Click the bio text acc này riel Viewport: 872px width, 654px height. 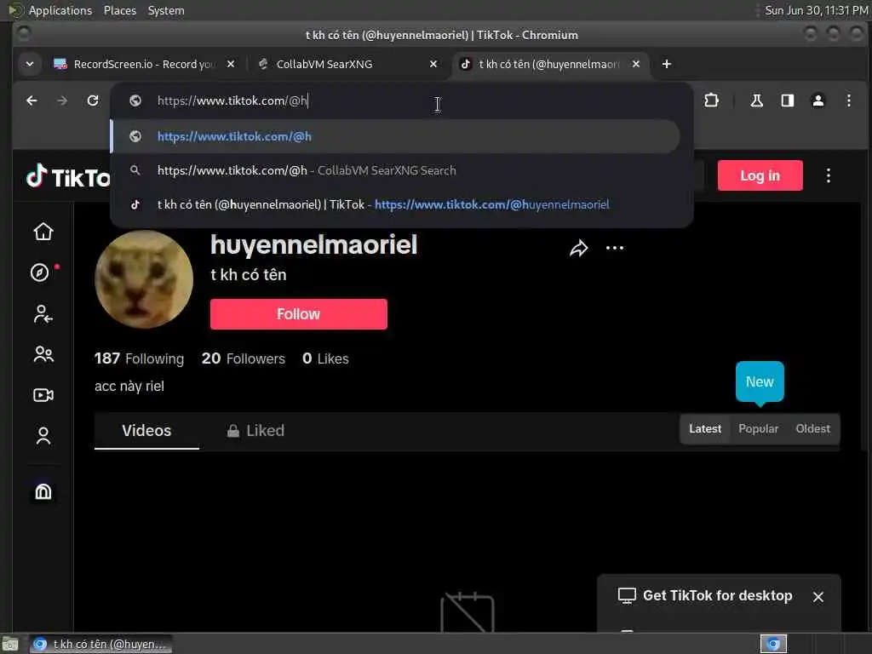[129, 387]
